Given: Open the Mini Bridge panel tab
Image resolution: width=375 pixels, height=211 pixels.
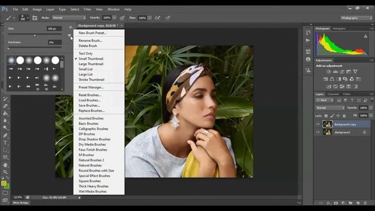Looking at the screenshot, I should [x=21, y=203].
